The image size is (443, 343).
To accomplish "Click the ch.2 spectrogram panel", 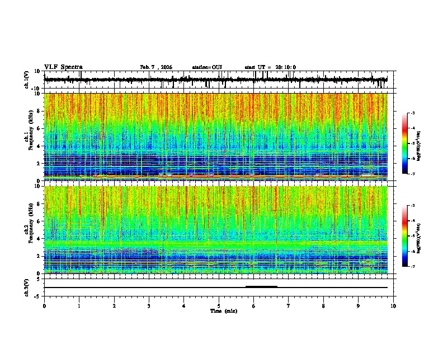I will click(x=216, y=230).
